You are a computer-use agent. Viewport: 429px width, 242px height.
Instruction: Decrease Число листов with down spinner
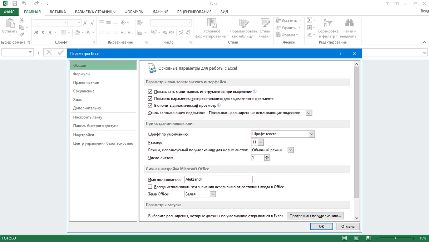[267, 159]
